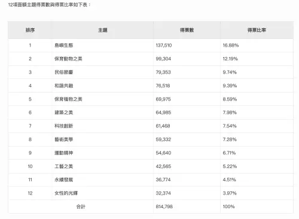Click the vote count 42,565
Viewport: 299px width, 219px height.
(x=163, y=166)
